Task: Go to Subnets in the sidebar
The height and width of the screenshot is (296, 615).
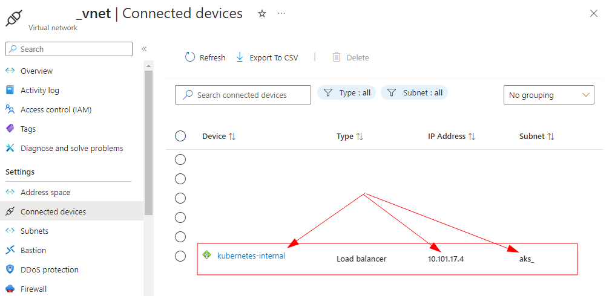Action: coord(35,231)
